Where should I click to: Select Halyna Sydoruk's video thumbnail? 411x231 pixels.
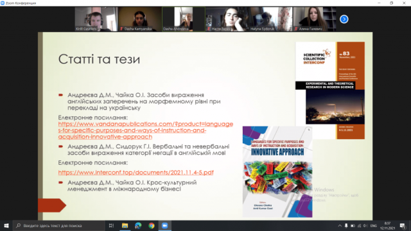click(x=271, y=19)
